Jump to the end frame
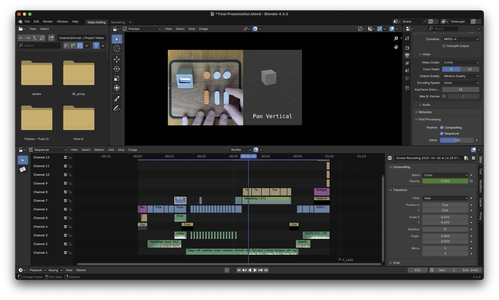Screen dimensions: 499x300 (x=266, y=270)
